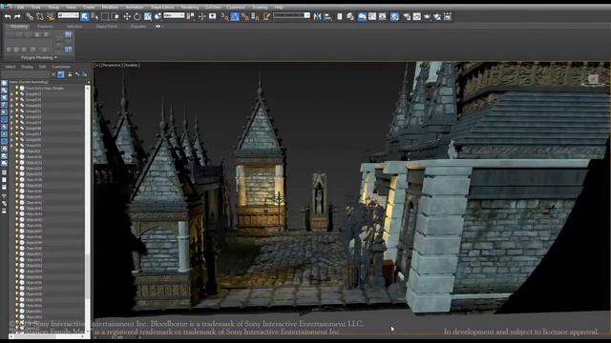
Task: Activate the Select and Move tool
Action: (127, 16)
